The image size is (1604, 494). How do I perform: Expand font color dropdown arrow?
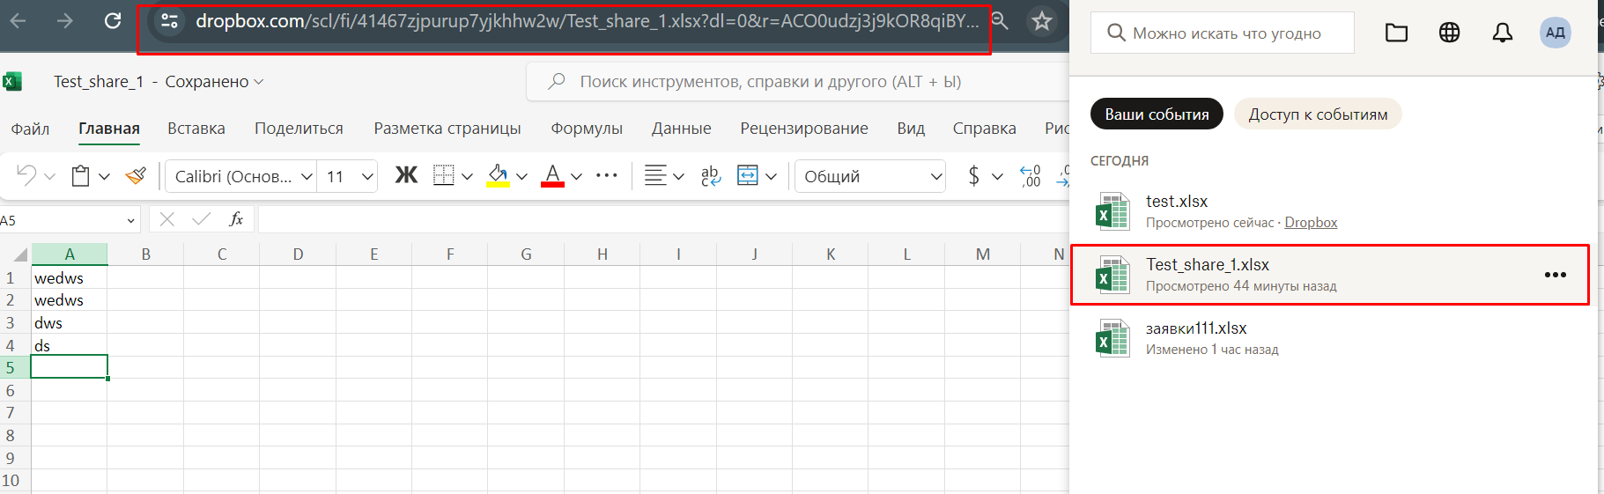click(x=577, y=176)
